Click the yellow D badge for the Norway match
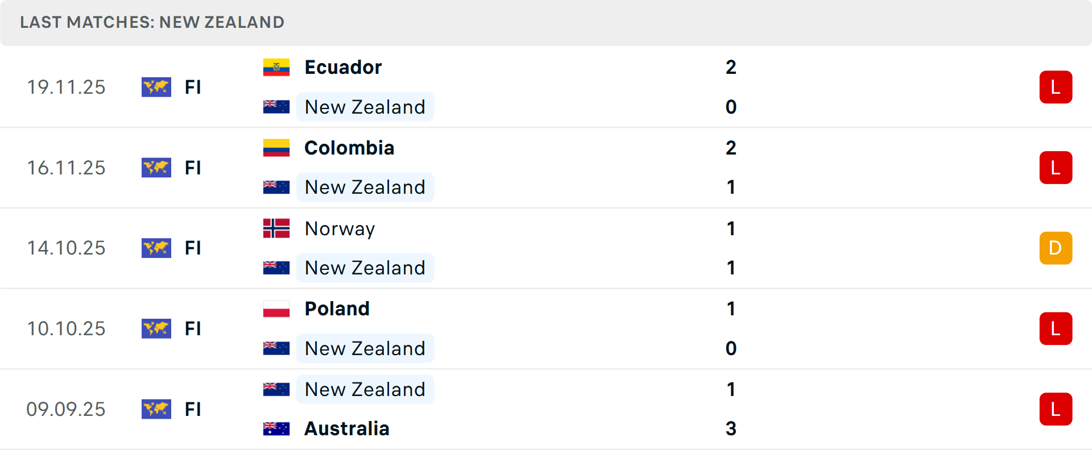The image size is (1092, 450). (x=1056, y=248)
